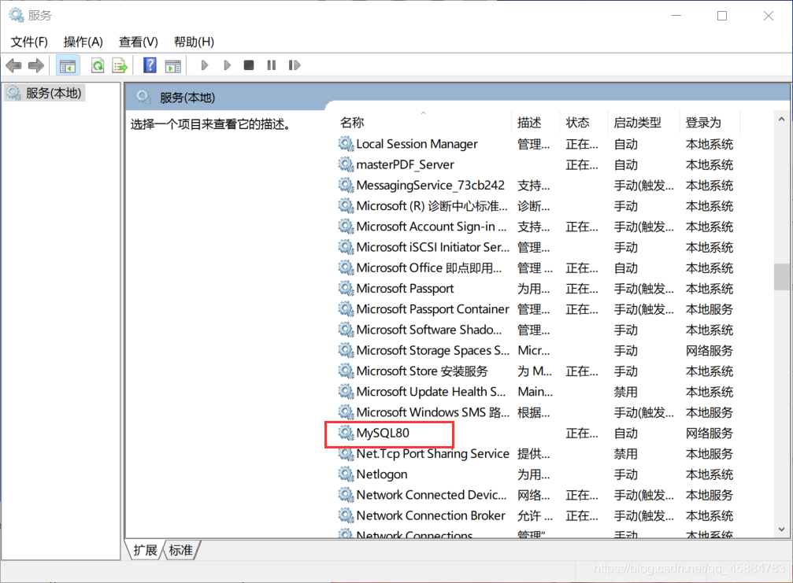Open the 帮助(H) menu
The image size is (793, 583).
194,42
